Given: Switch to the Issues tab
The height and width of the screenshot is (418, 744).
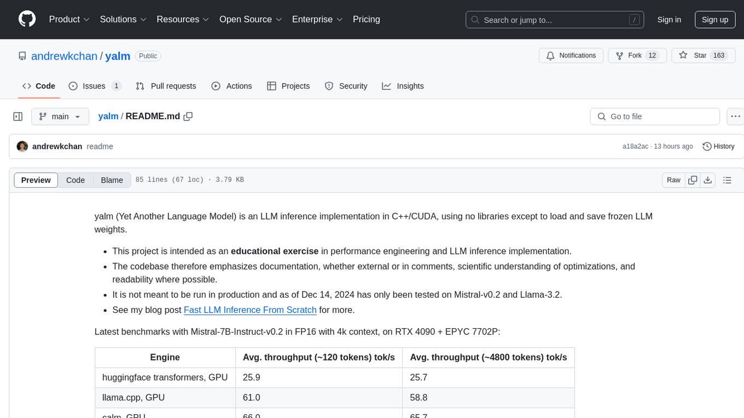Looking at the screenshot, I should pyautogui.click(x=95, y=86).
